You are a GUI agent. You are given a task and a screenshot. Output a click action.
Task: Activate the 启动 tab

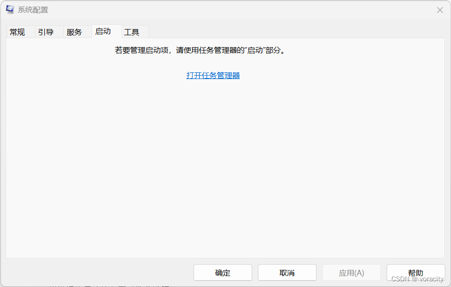coord(103,31)
